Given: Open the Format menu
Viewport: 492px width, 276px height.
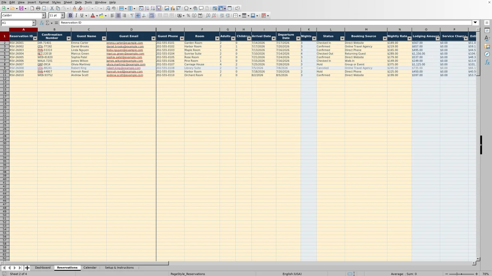Looking at the screenshot, I should pos(44,2).
